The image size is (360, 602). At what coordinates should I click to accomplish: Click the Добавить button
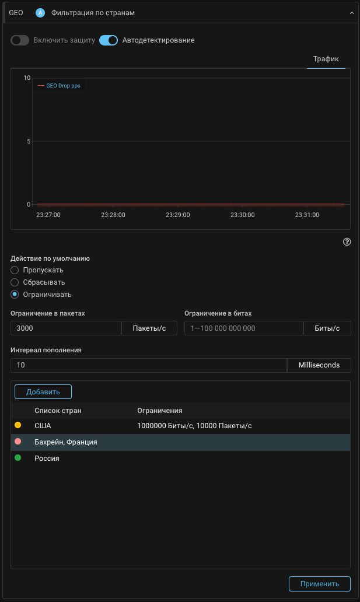[43, 391]
